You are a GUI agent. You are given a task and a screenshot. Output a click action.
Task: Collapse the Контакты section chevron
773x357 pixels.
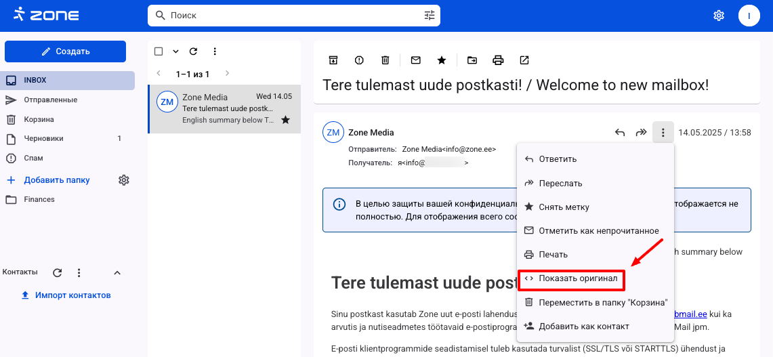pyautogui.click(x=117, y=272)
